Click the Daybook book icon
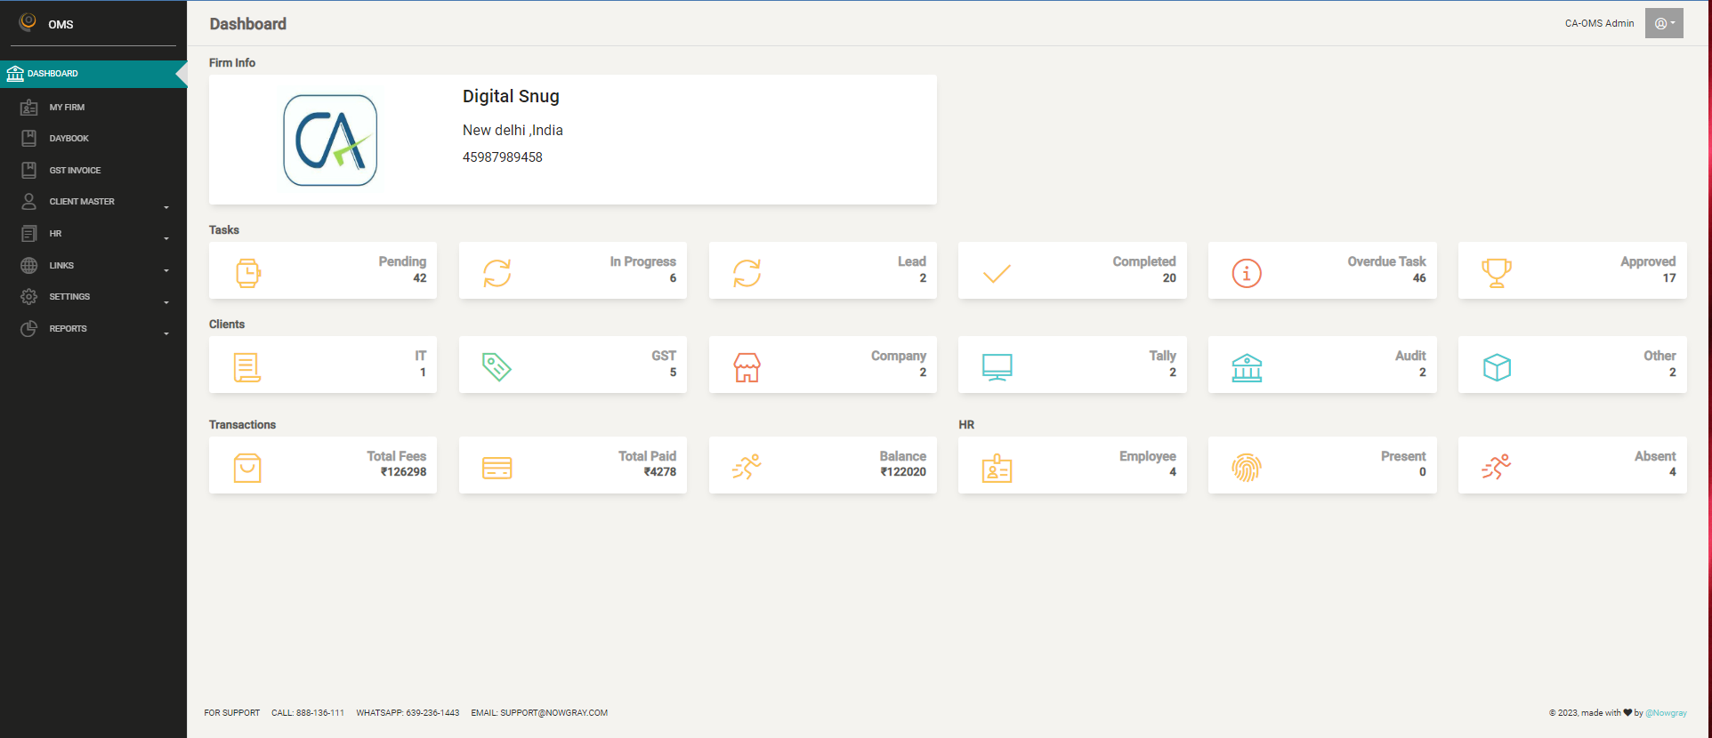 [29, 139]
